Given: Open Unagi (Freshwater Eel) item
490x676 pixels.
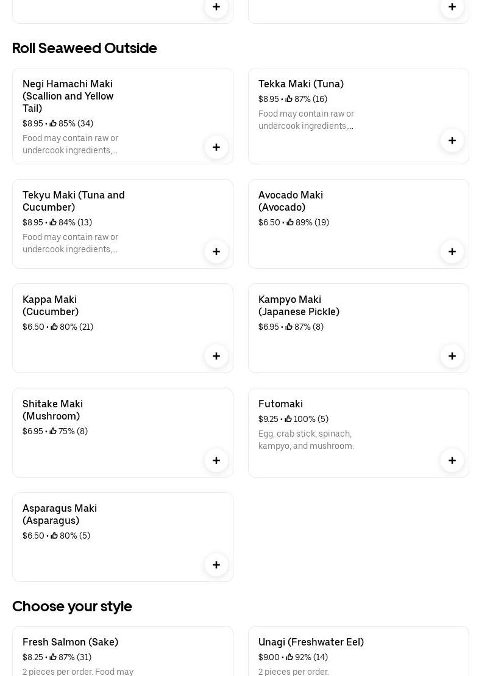Looking at the screenshot, I should (311, 642).
